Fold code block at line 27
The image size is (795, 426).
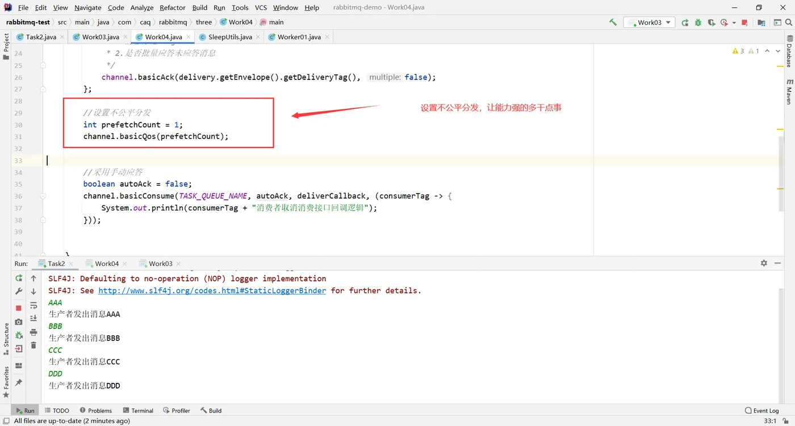[x=43, y=89]
